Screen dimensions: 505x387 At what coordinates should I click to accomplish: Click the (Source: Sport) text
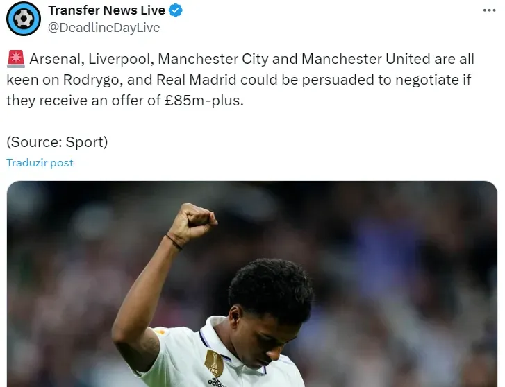coord(57,142)
